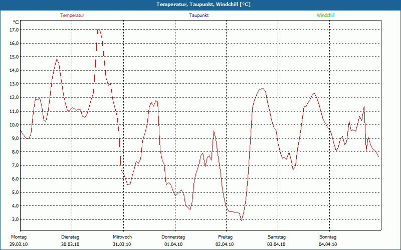Click the 17 °C temperature peak on Dienstag
401x250 pixels.
pos(98,30)
